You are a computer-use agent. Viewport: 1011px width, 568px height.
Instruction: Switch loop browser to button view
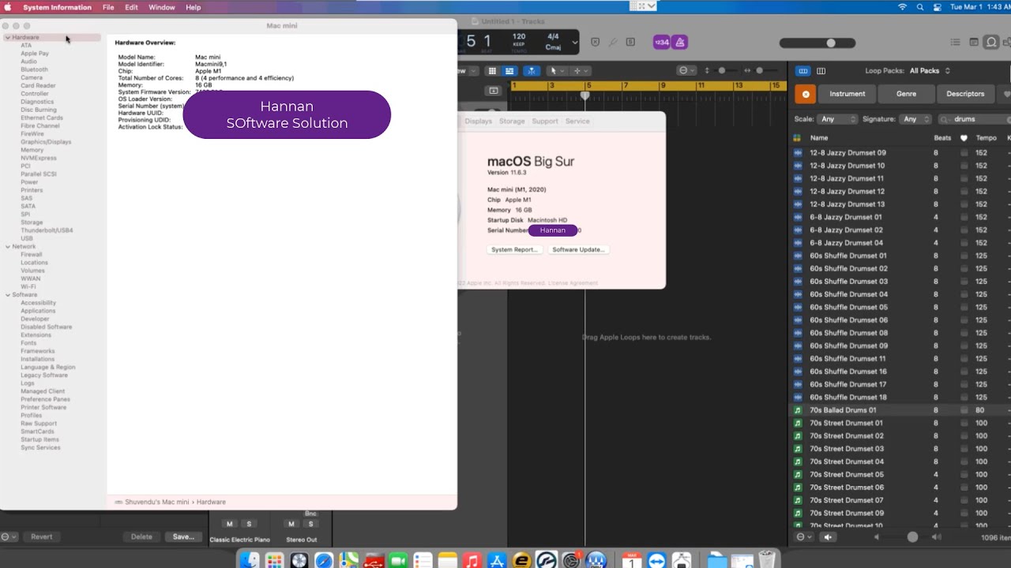click(x=803, y=71)
